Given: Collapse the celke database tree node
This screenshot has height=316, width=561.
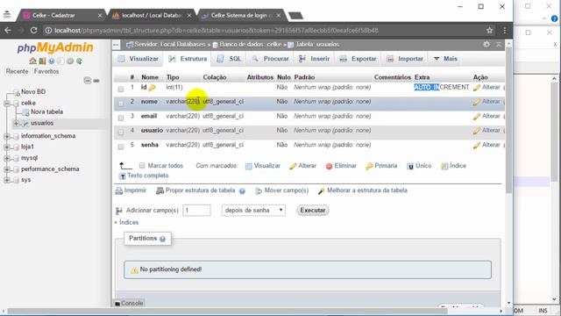Looking at the screenshot, I should click(x=7, y=104).
